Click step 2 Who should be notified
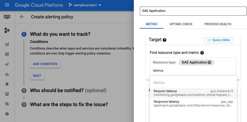 click(x=68, y=91)
